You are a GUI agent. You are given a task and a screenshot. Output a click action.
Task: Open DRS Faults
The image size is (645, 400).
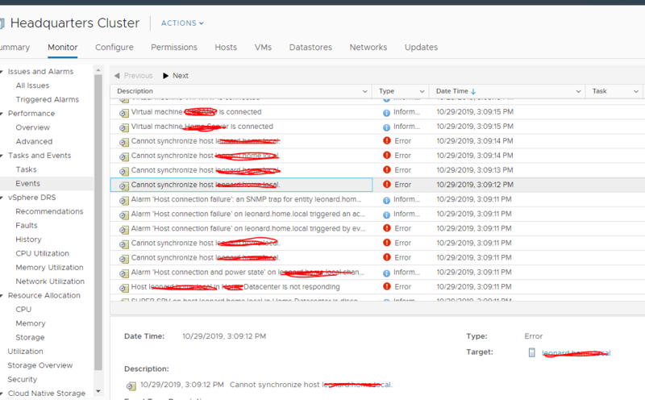point(27,226)
